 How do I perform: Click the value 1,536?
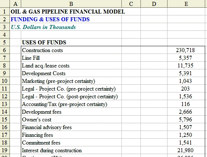tap(185, 96)
